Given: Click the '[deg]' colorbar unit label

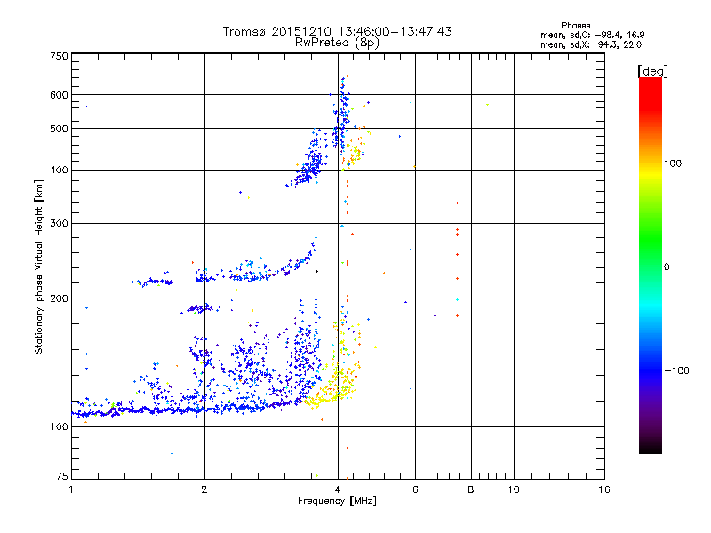Looking at the screenshot, I should click(x=652, y=71).
